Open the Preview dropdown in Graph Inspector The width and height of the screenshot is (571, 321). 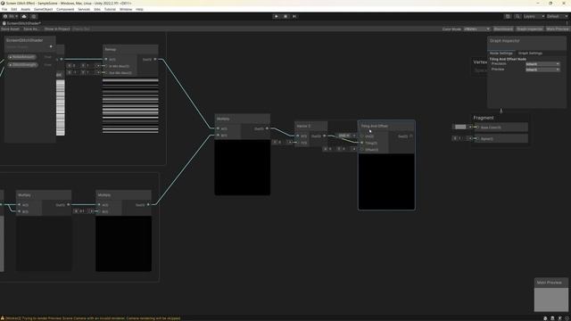[542, 70]
